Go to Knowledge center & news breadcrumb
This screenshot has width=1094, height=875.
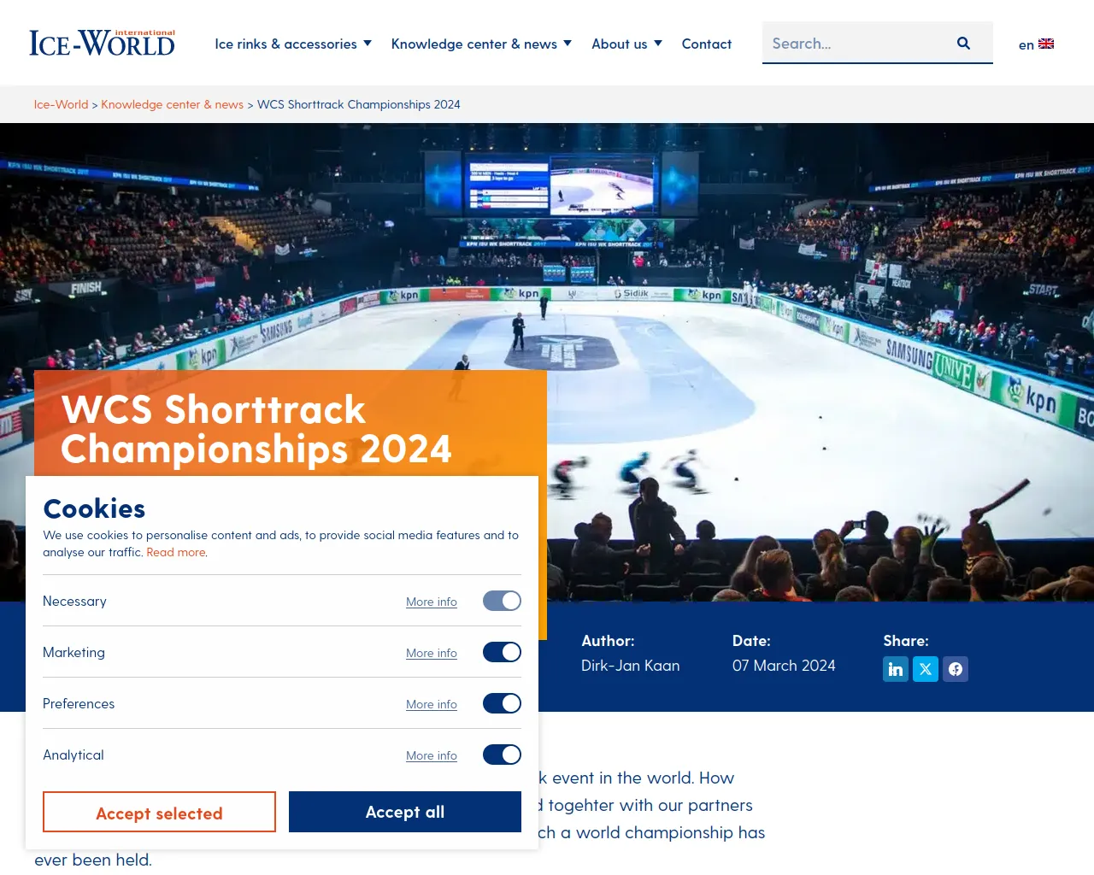click(x=172, y=104)
